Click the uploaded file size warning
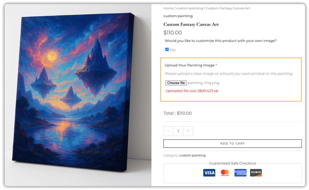The height and width of the screenshot is (190, 309). pyautogui.click(x=191, y=91)
